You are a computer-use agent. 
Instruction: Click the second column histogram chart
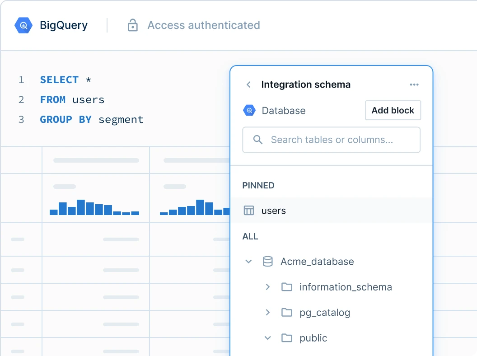tap(195, 207)
